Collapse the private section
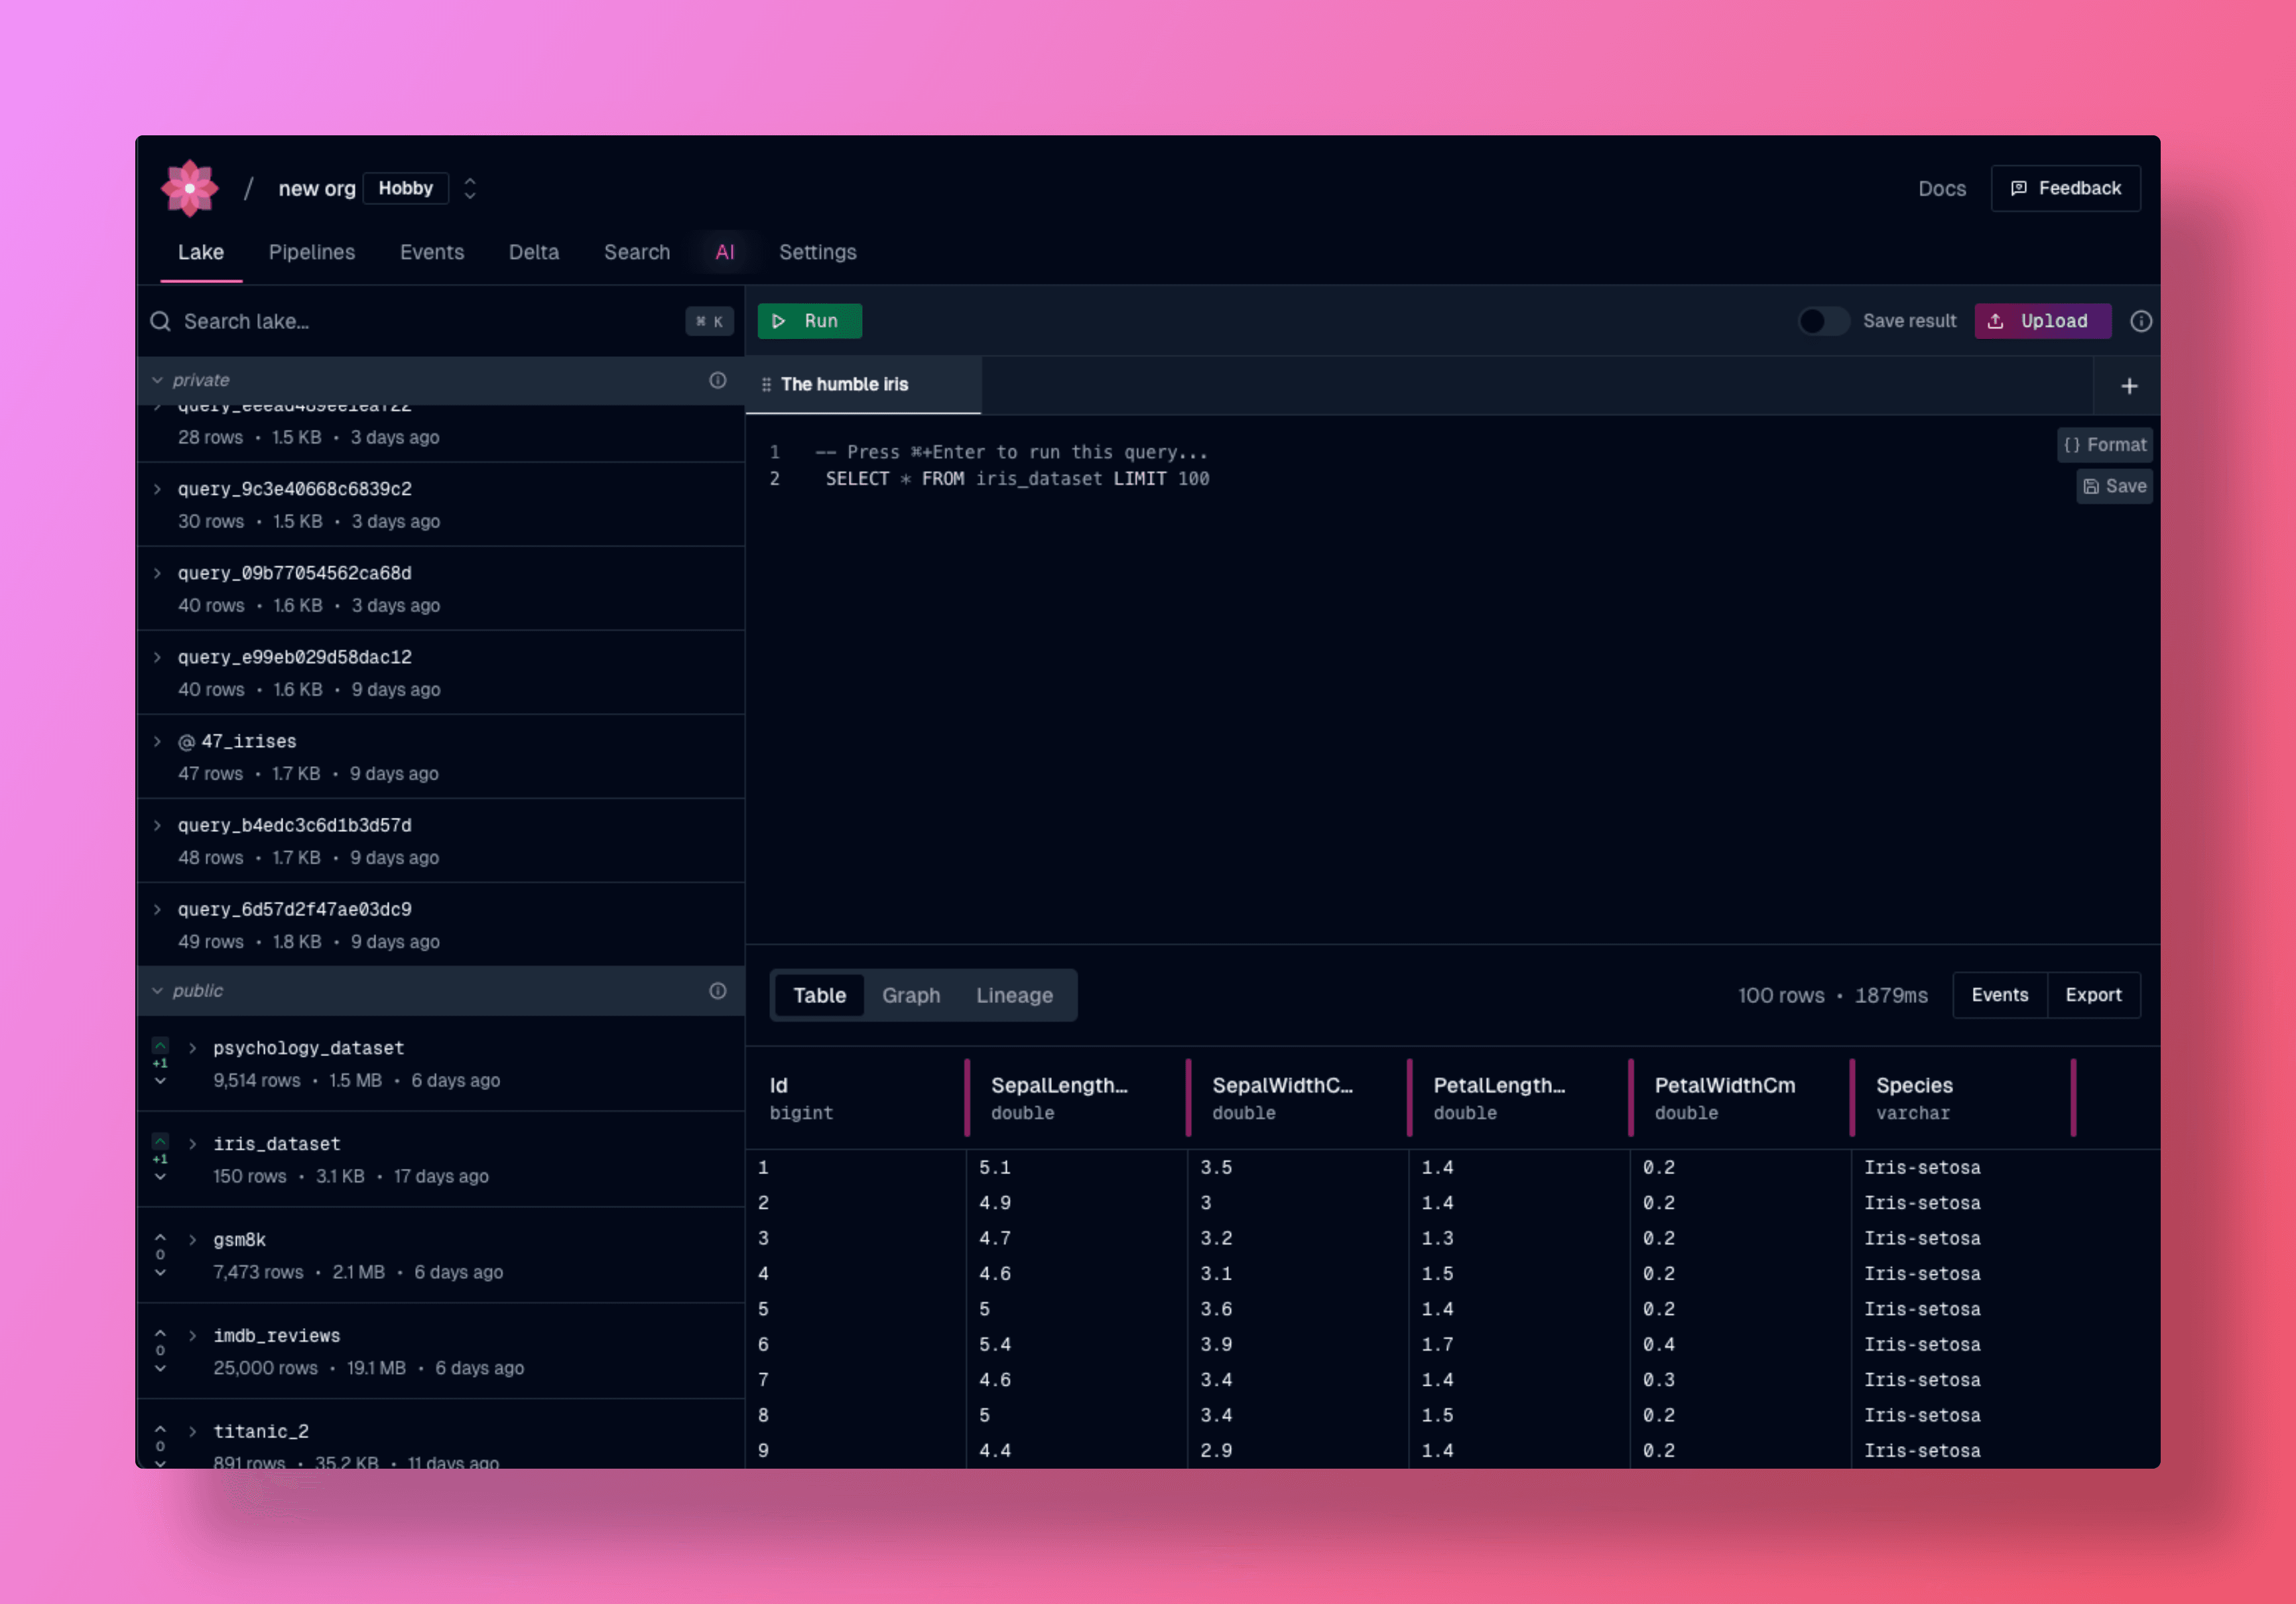This screenshot has height=1604, width=2296. [x=157, y=380]
